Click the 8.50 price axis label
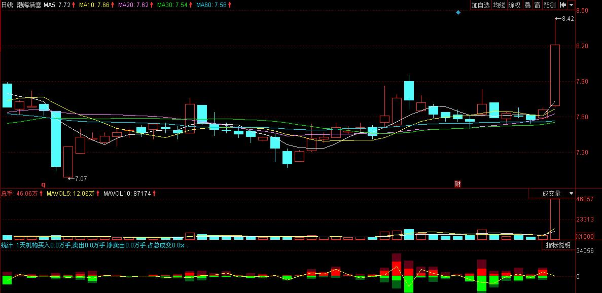 (582, 10)
